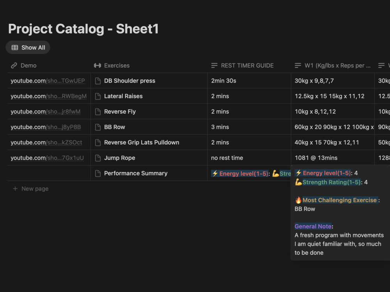Open youtube link ending j8yP8B
Viewport: 390px width, 292px height.
(x=46, y=127)
